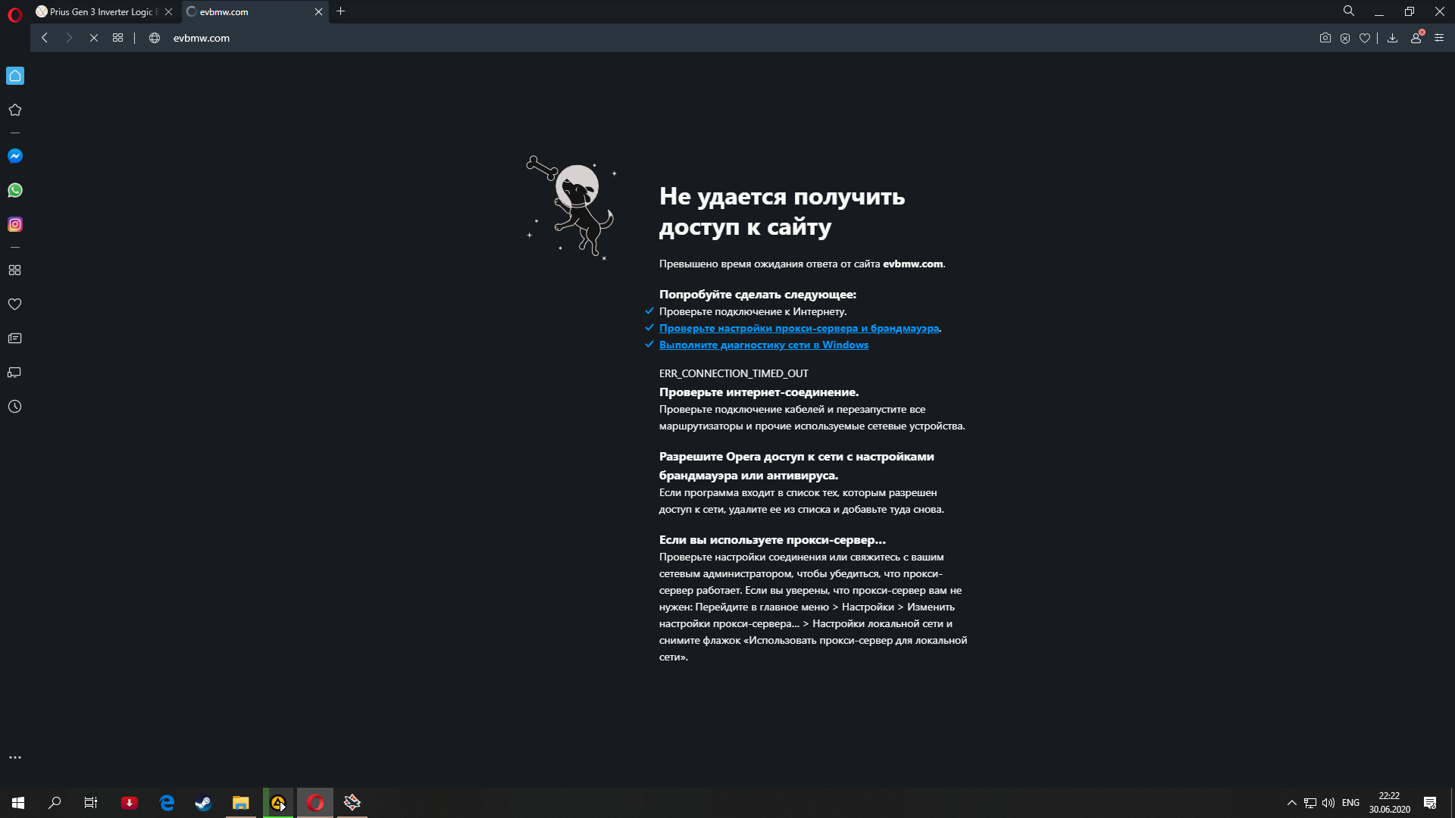Viewport: 1455px width, 818px height.
Task: Open a new tab with the plus button
Action: tap(340, 11)
